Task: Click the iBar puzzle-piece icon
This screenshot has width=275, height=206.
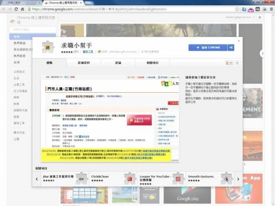Action: click(81, 178)
